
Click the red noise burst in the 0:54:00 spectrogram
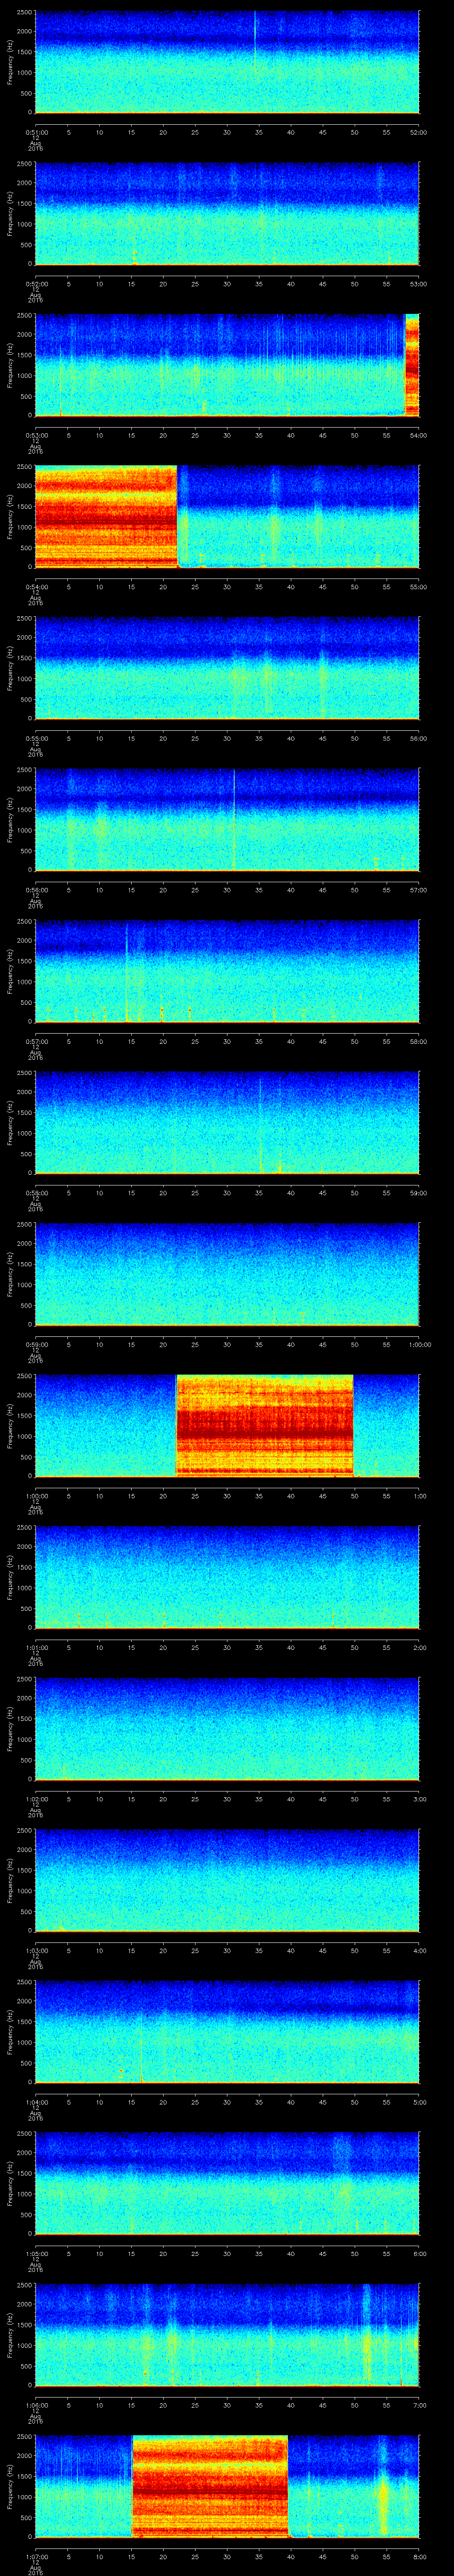(106, 516)
